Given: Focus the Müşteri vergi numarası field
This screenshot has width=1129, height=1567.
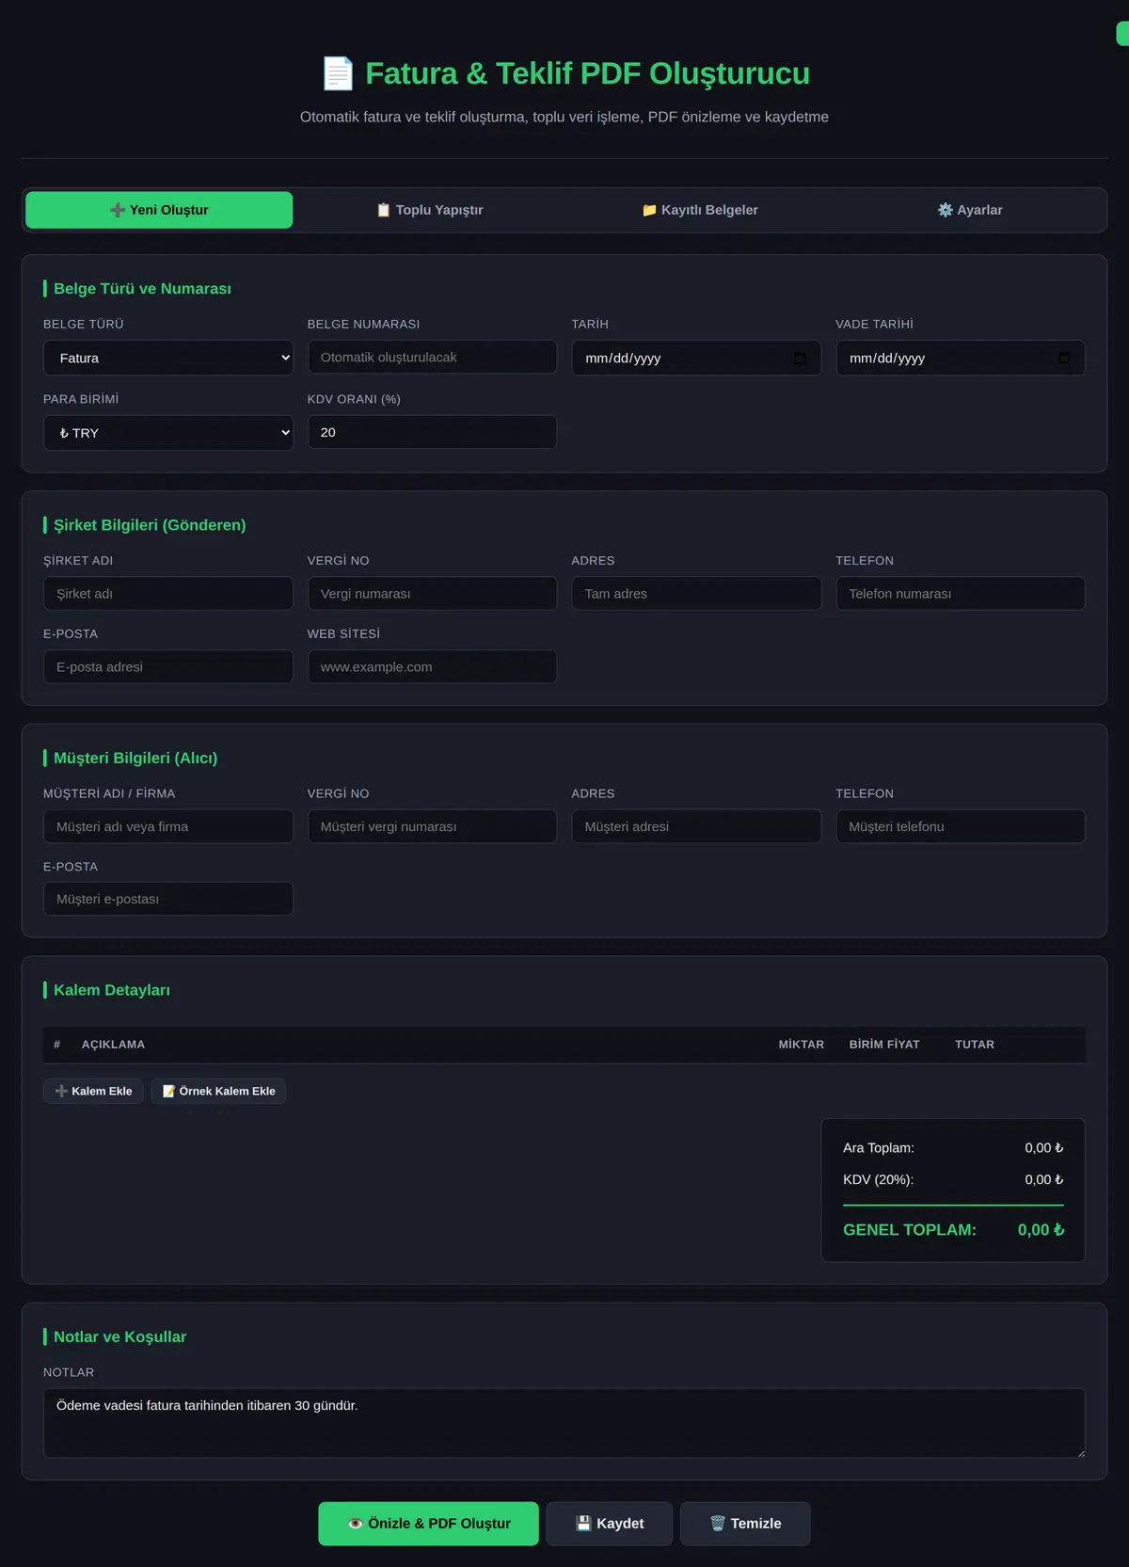Looking at the screenshot, I should pos(432,826).
